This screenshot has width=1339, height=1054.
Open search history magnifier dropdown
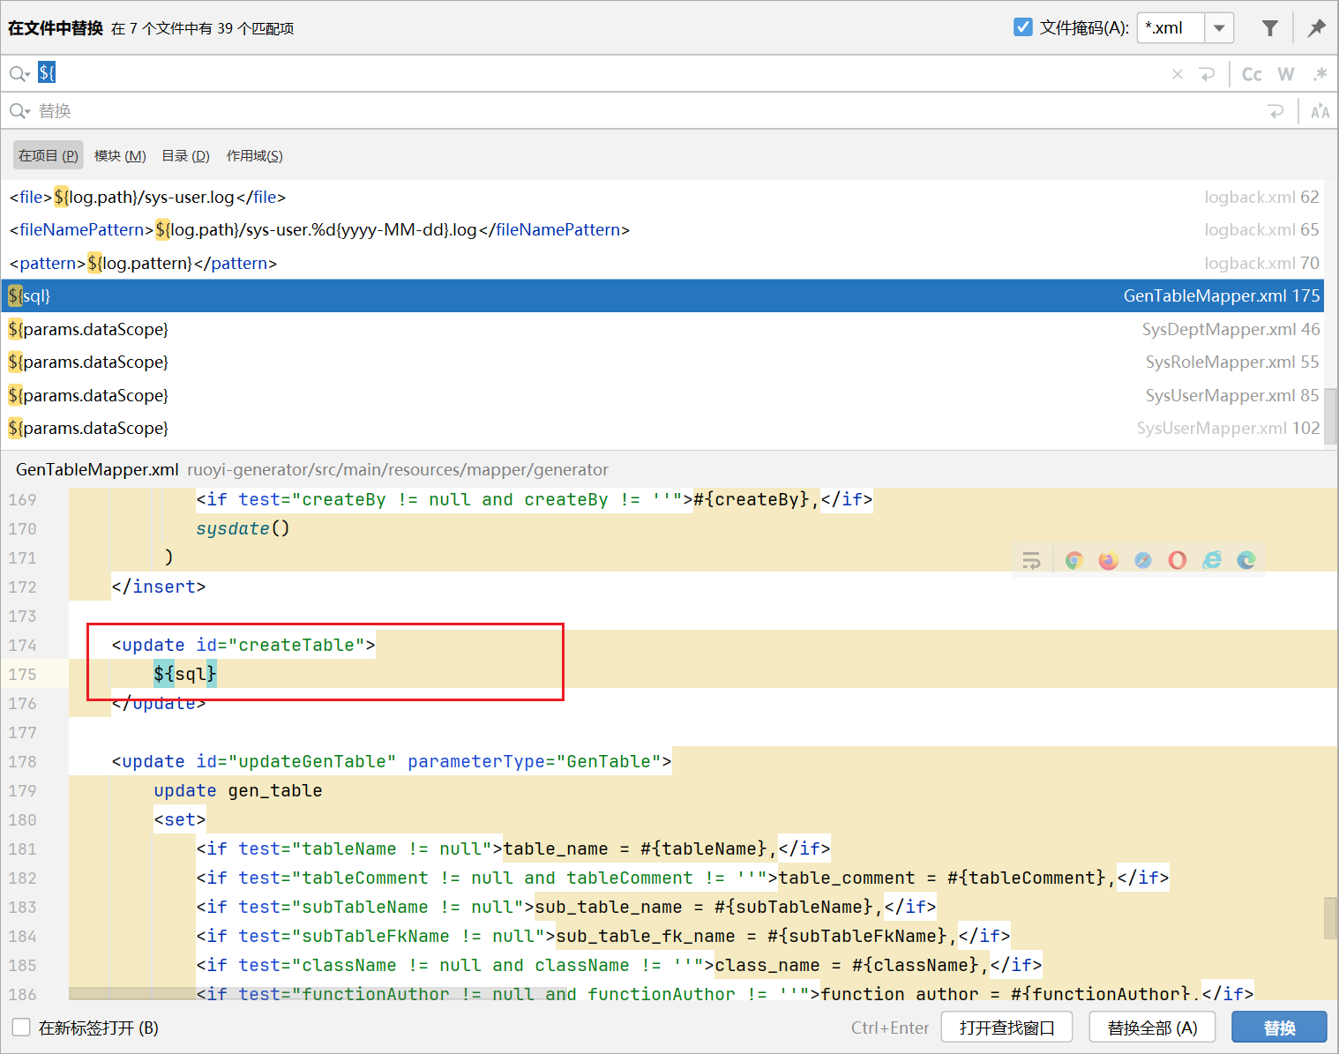point(19,74)
